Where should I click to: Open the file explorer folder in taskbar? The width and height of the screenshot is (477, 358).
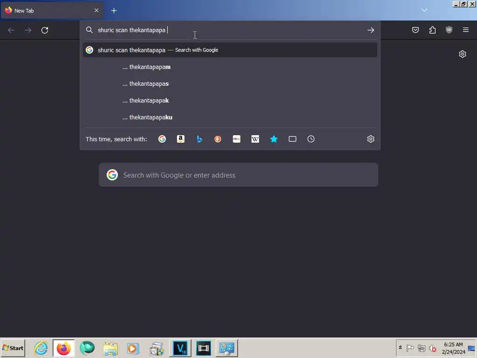pos(110,348)
